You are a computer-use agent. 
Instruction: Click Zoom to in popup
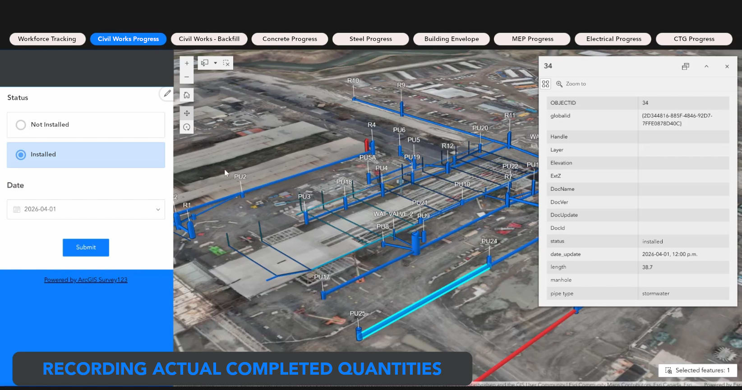click(x=571, y=84)
